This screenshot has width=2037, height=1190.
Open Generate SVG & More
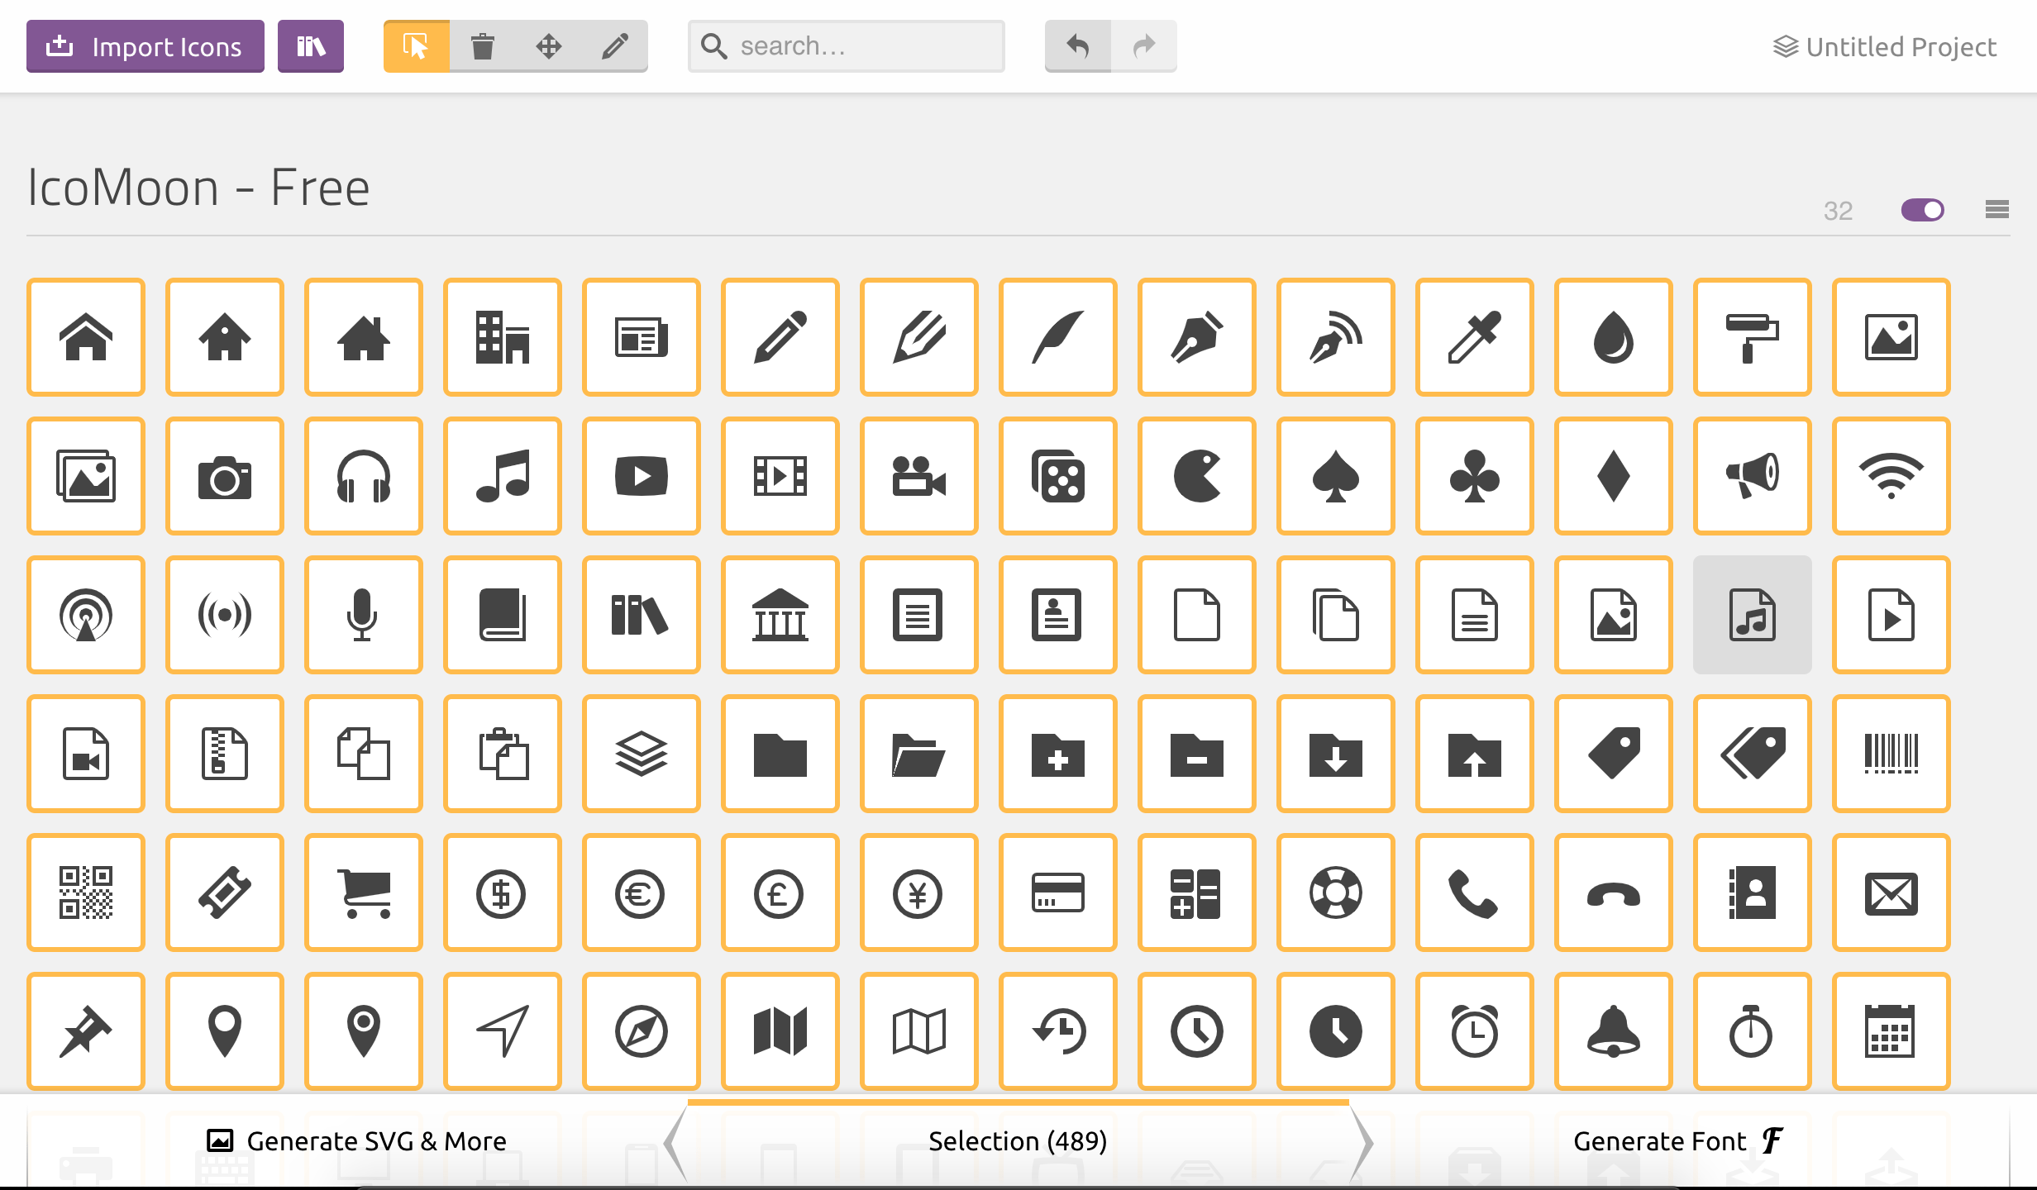pyautogui.click(x=356, y=1141)
